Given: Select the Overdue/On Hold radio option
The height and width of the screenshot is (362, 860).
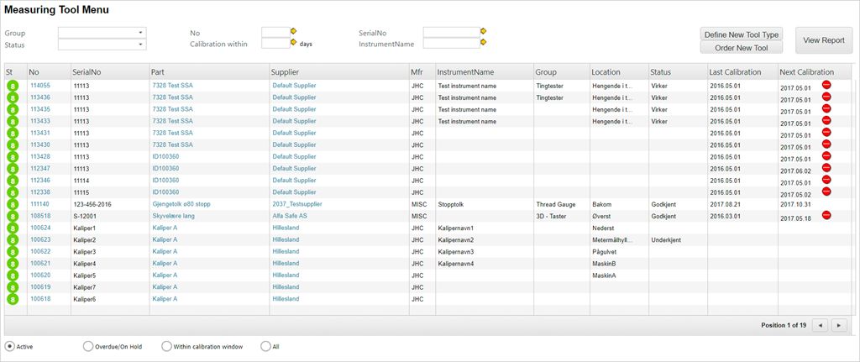Looking at the screenshot, I should pos(87,346).
